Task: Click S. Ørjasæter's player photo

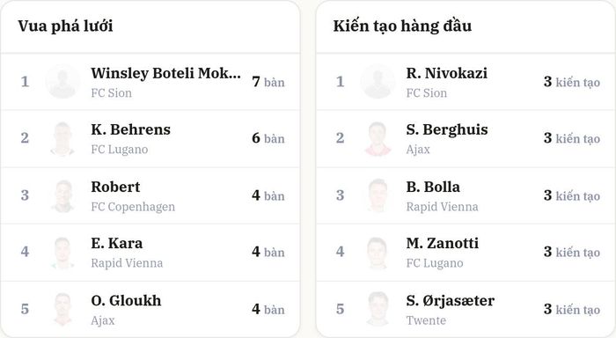Action: tap(378, 310)
